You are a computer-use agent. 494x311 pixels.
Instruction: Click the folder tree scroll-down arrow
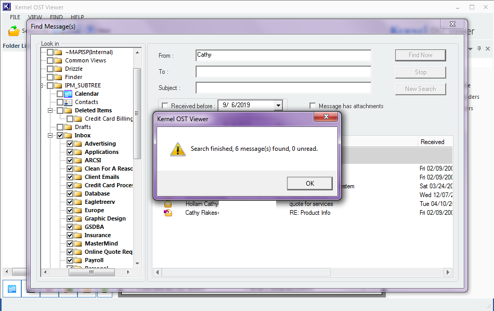tap(137, 264)
